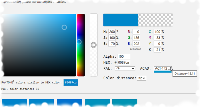Click the Green value field showing 135

coord(136,38)
